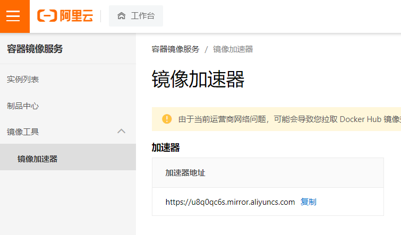Open the orange hamburger menu
The width and height of the screenshot is (401, 235).
point(14,16)
